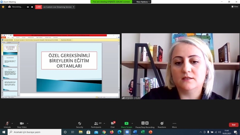Open video options arrow beside Stop Video
The width and height of the screenshot is (240, 135).
coord(27,123)
